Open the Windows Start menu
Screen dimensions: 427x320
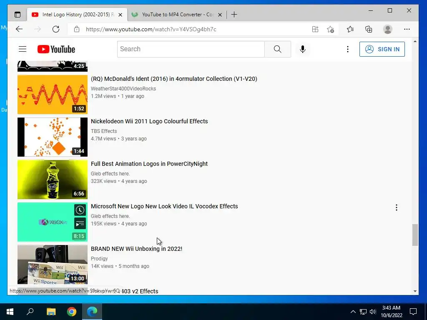pos(10,312)
